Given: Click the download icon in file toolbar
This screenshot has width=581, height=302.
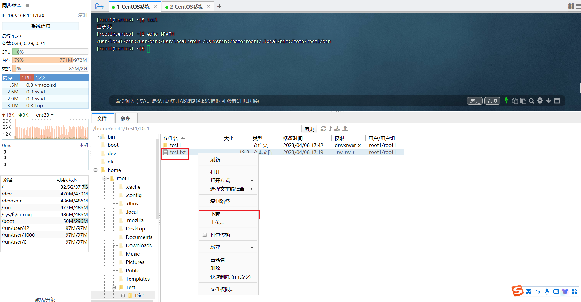Looking at the screenshot, I should [x=337, y=129].
